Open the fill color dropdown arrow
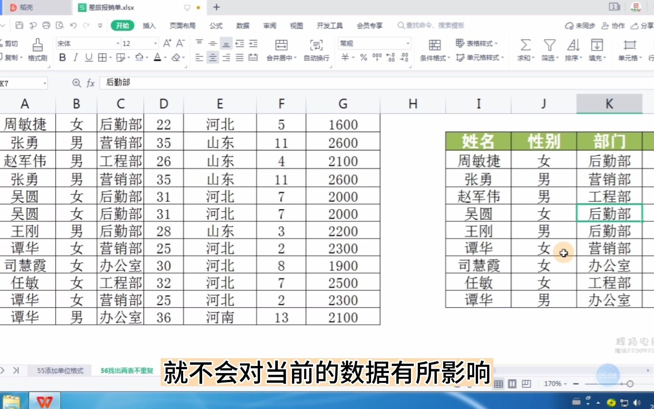 [147, 58]
